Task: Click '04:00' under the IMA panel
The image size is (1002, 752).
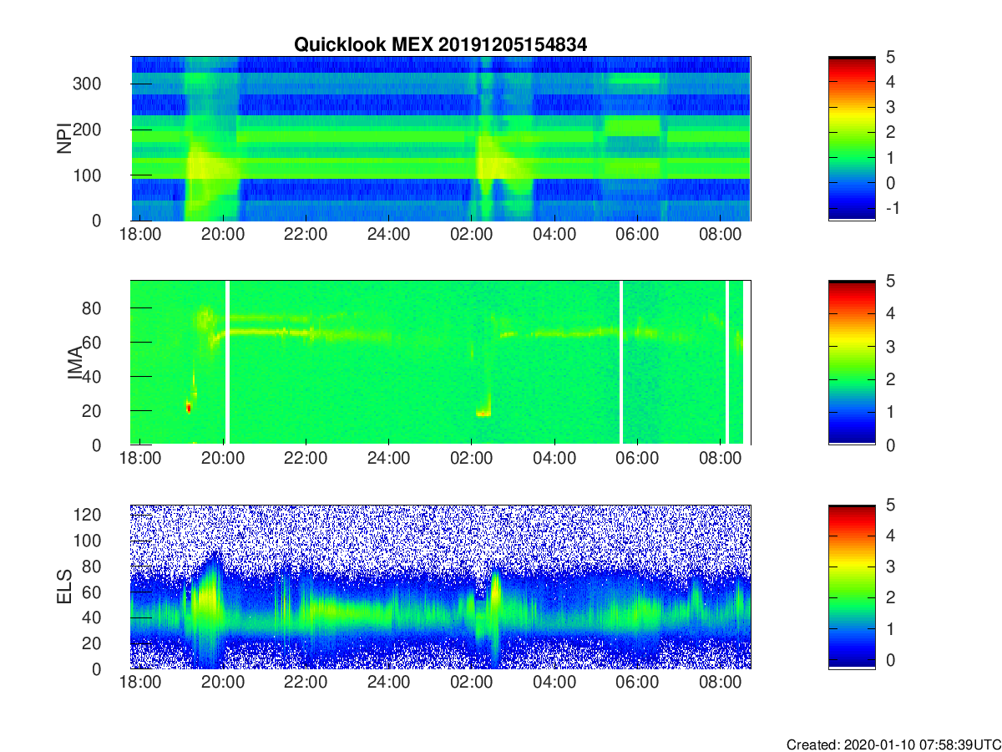Action: point(554,459)
